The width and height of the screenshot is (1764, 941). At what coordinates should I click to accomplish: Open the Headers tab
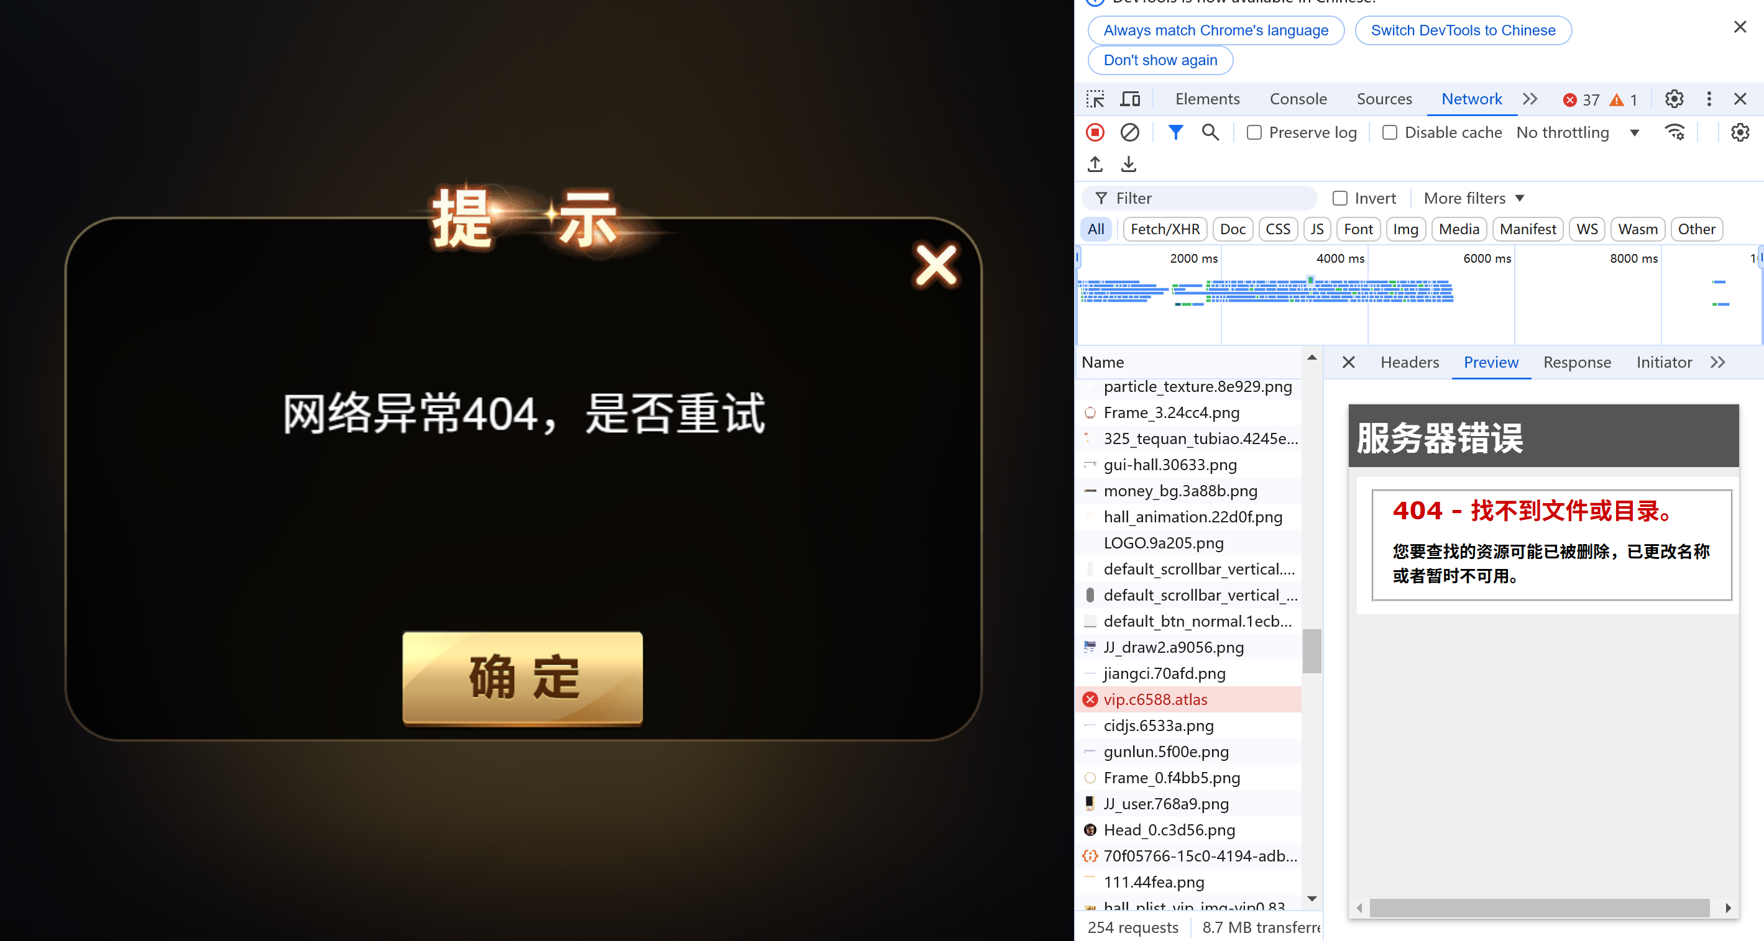click(1409, 362)
